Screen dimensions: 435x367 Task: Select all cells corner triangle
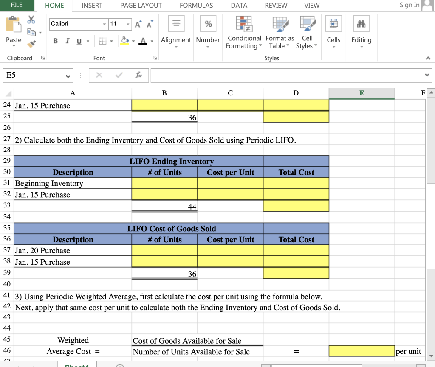[8, 93]
